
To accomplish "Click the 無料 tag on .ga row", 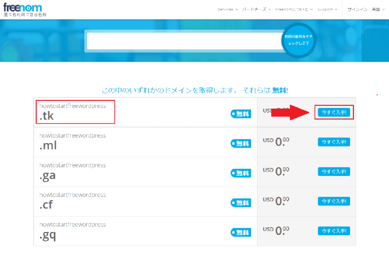I will coord(241,173).
